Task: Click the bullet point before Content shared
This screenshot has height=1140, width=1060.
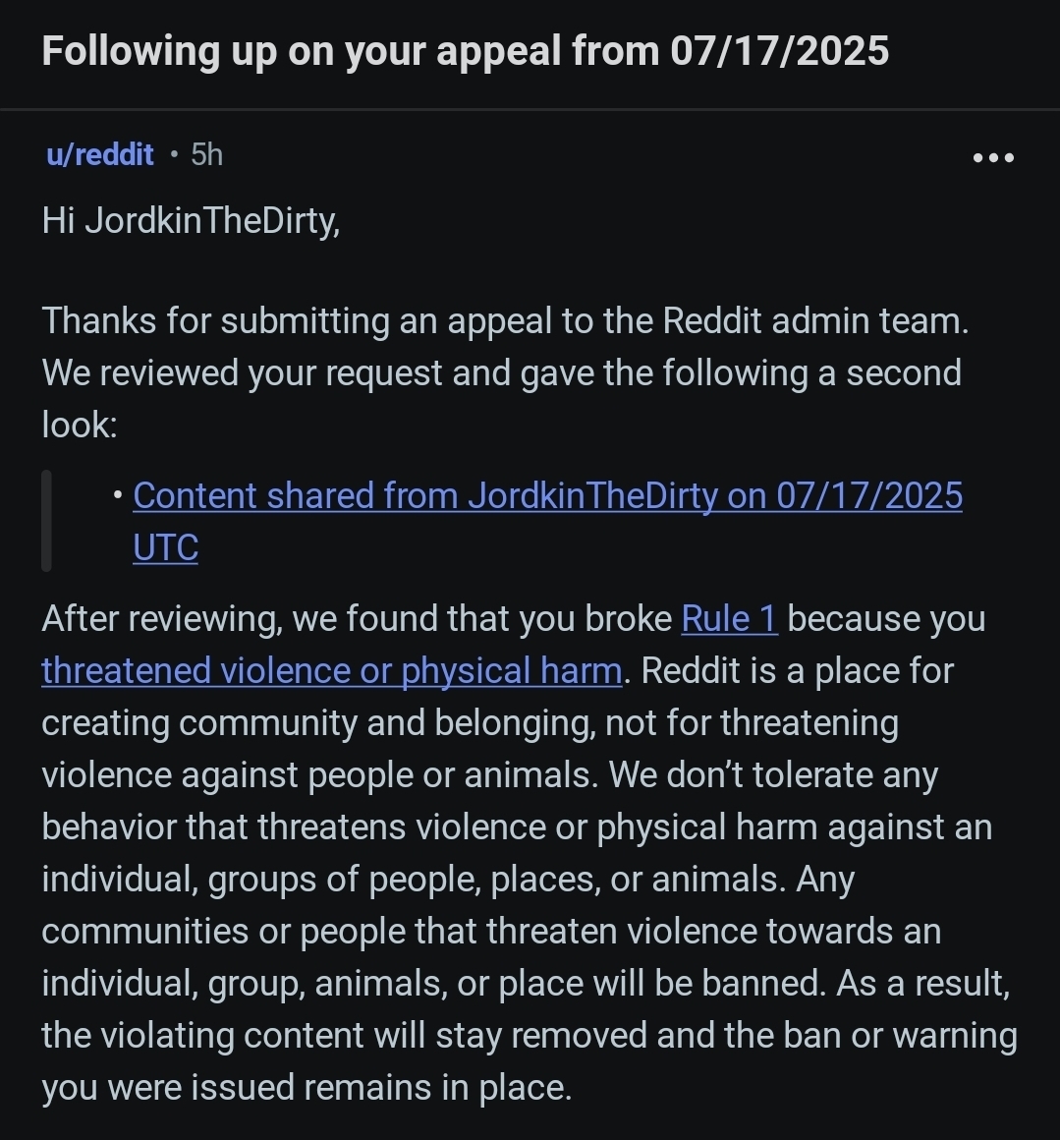Action: coord(118,496)
